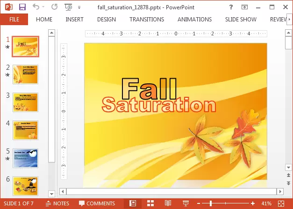The height and width of the screenshot is (209, 293).
Task: Switch to Slide Sorter view
Action: click(x=150, y=203)
